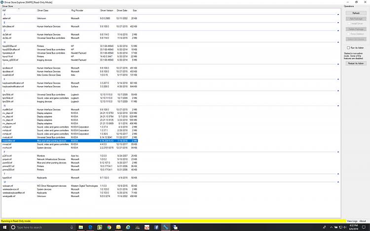Collapse the D group in driver list

click(x=338, y=31)
